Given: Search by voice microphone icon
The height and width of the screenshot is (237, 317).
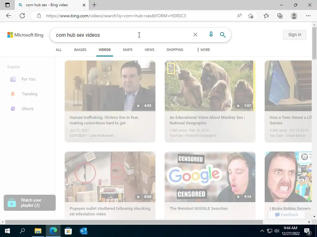Looking at the screenshot, I should tap(211, 35).
